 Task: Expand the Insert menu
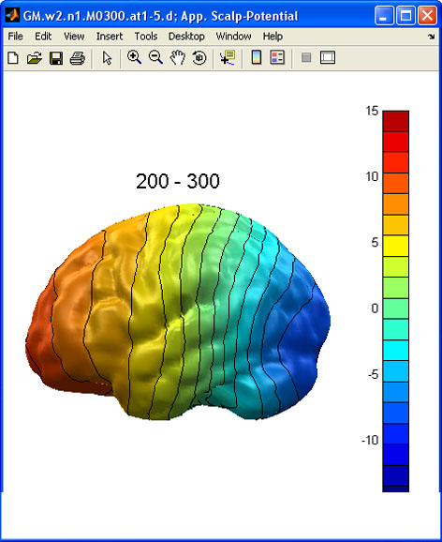coord(110,37)
